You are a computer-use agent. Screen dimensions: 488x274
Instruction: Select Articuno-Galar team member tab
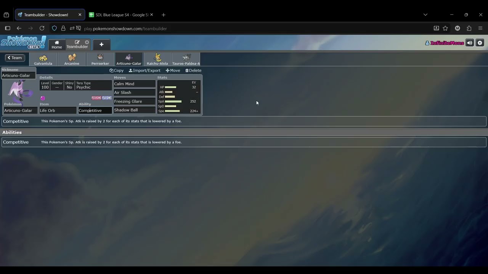(x=129, y=59)
